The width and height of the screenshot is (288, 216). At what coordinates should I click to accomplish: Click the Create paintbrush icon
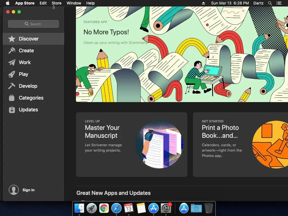(x=12, y=51)
